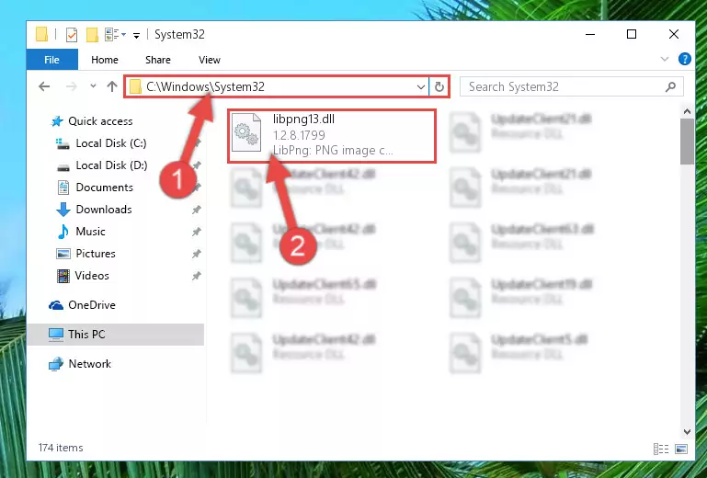Close the System32 window
Image resolution: width=707 pixels, height=478 pixels.
click(674, 34)
